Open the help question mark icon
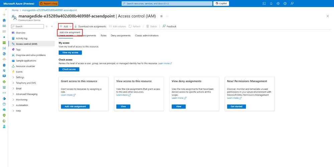 (285, 3)
